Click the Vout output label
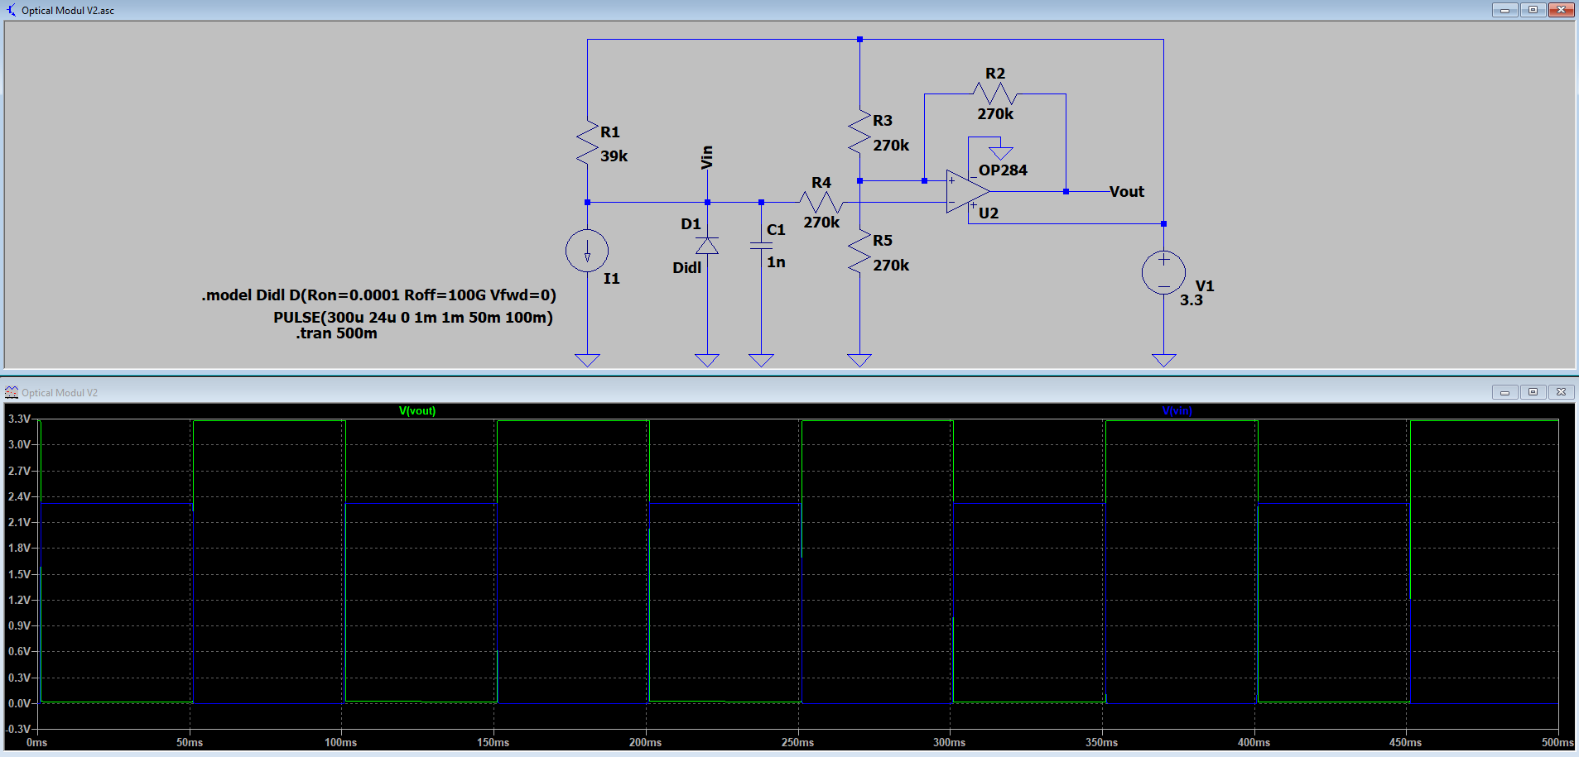Viewport: 1579px width, 757px height. (1126, 191)
